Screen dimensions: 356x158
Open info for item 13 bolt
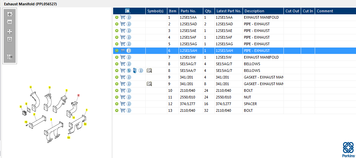coord(129,110)
